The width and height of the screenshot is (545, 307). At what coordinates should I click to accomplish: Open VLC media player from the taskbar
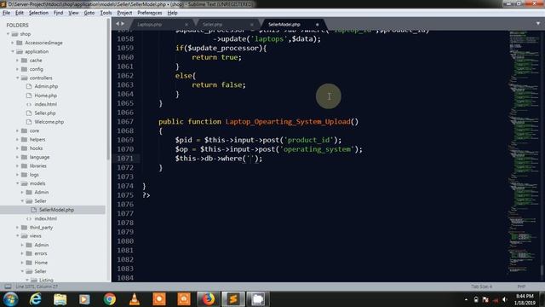(135, 299)
